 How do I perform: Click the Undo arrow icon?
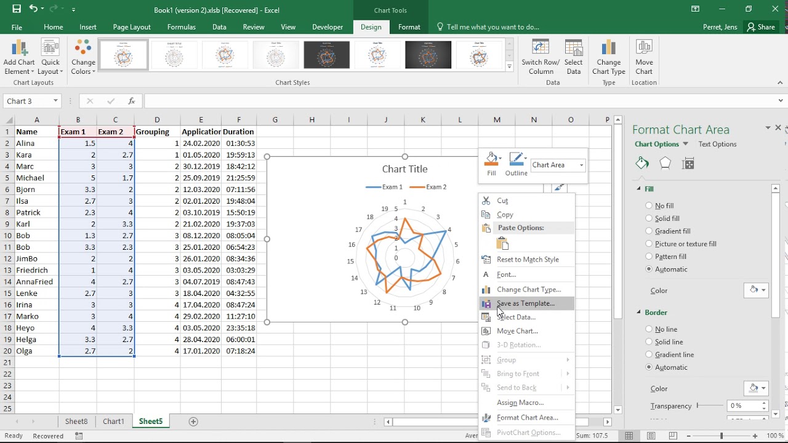pos(33,9)
